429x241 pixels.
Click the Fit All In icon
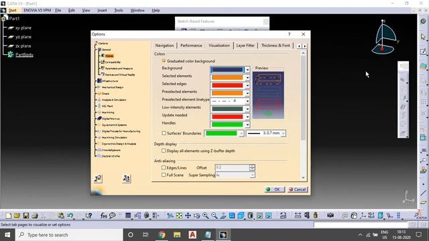[x=179, y=216]
